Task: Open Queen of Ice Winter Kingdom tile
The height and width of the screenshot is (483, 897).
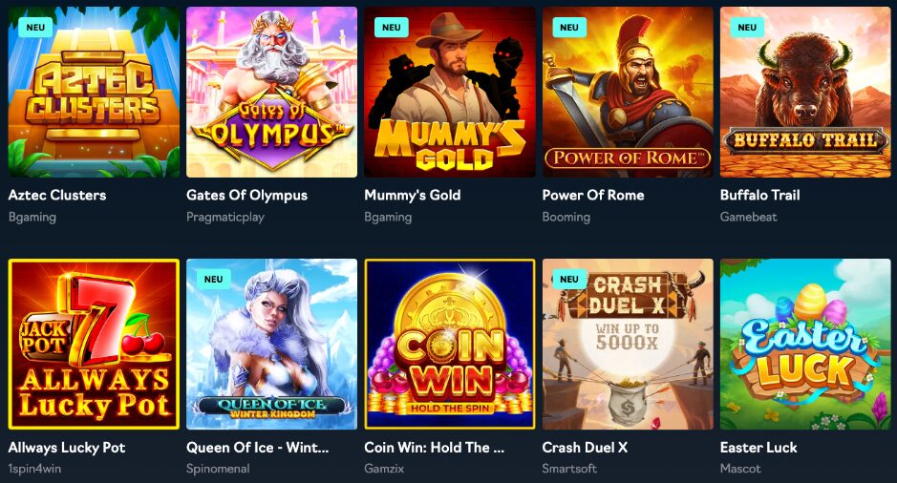Action: coord(271,344)
